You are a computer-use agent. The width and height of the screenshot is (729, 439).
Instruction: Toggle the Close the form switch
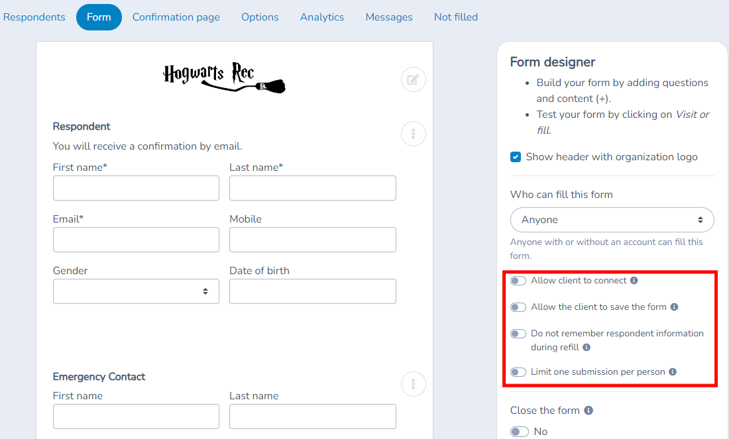point(520,432)
